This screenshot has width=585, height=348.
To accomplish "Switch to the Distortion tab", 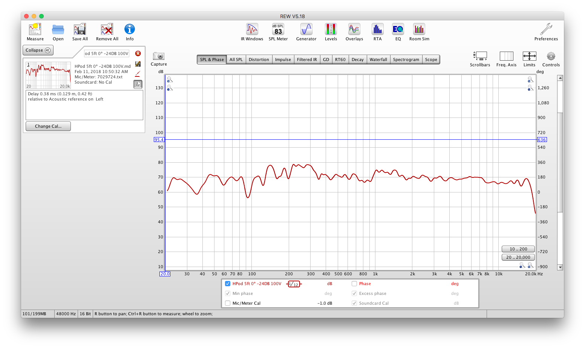I will pyautogui.click(x=259, y=60).
